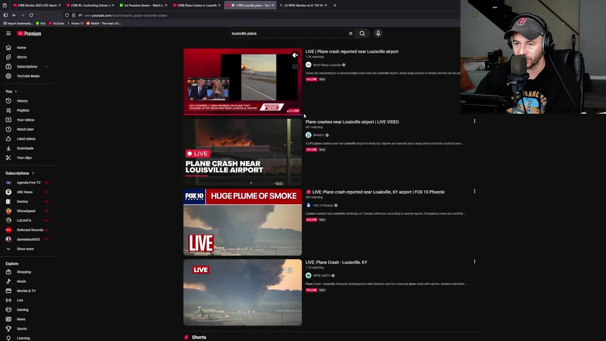Switch to Plane Crashes in Louisville tab
This screenshot has width=606, height=341.
(196, 5)
